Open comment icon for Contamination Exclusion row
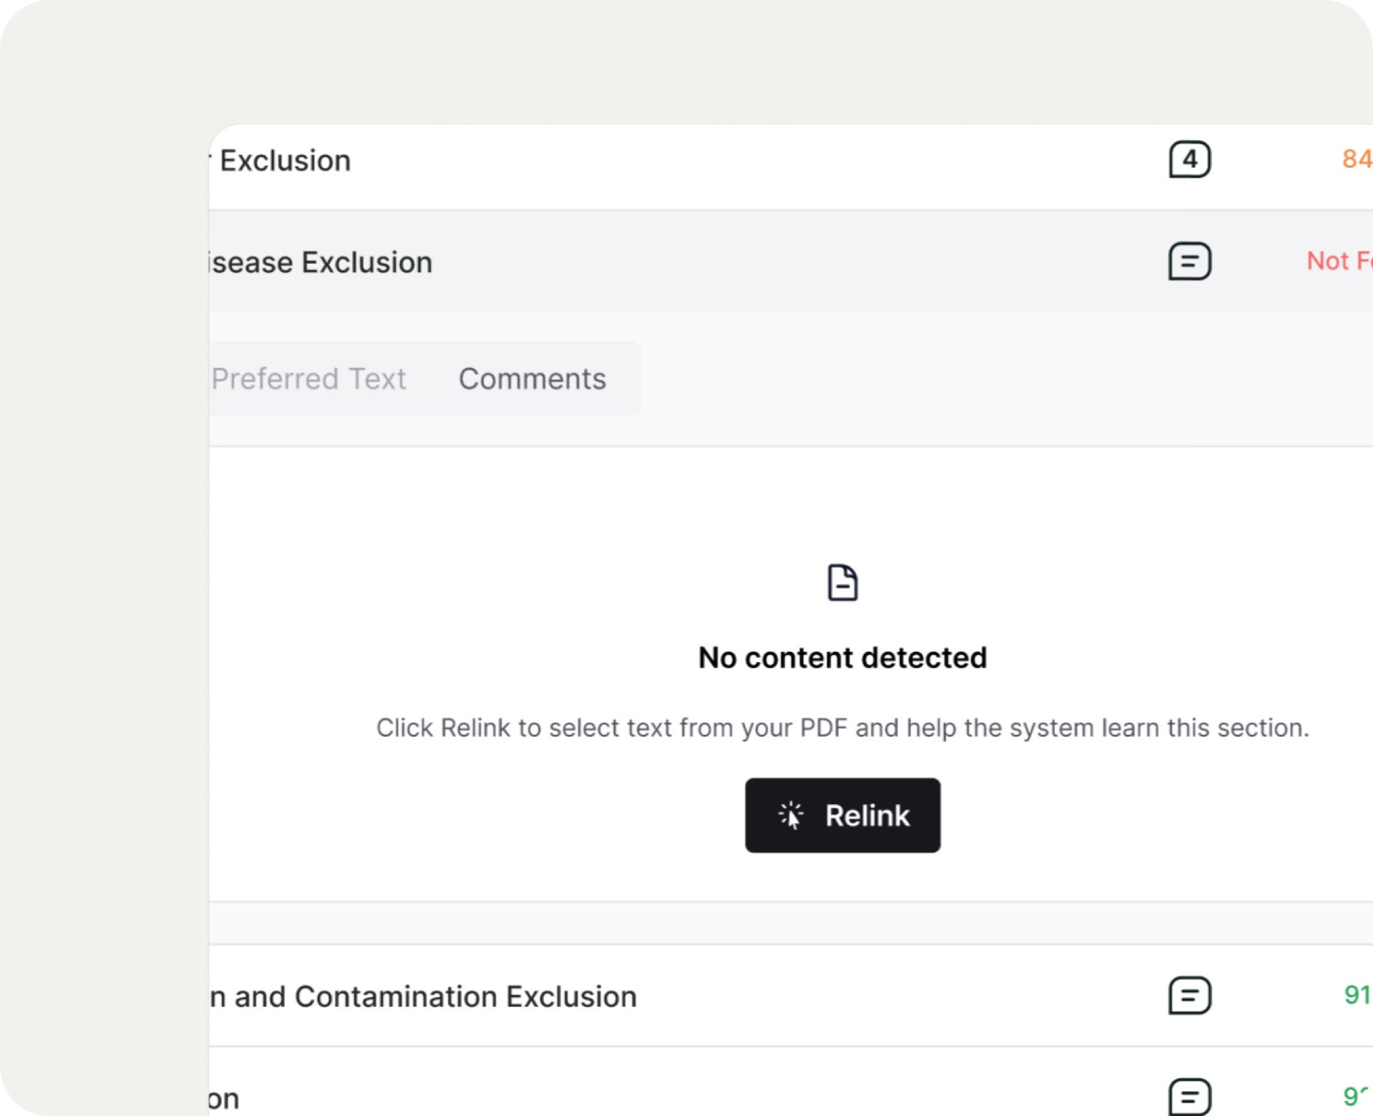Screen dimensions: 1373x1116 tap(1190, 995)
